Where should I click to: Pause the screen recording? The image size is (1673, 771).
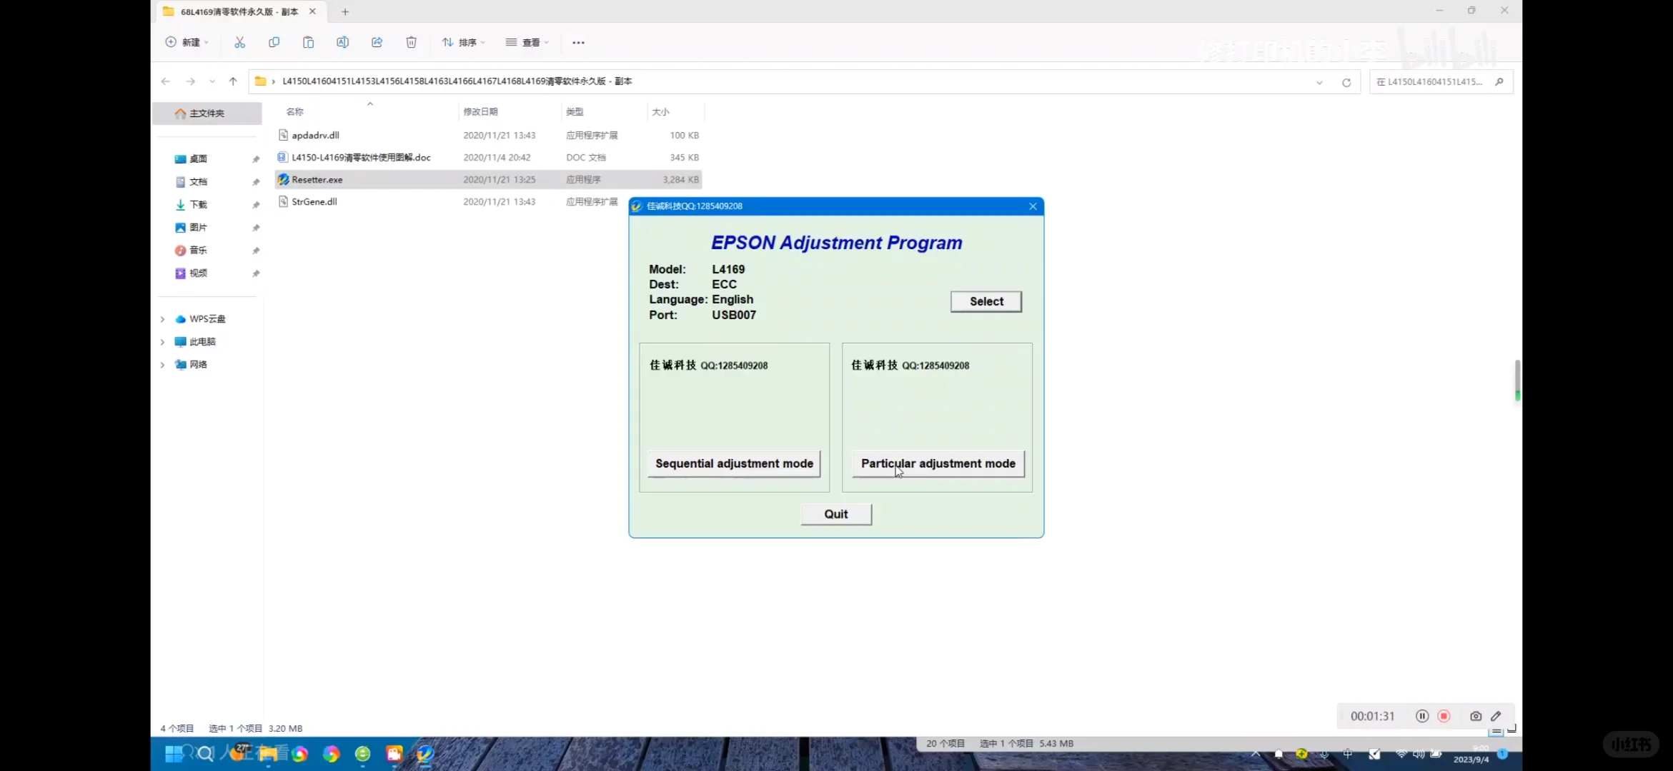coord(1421,716)
